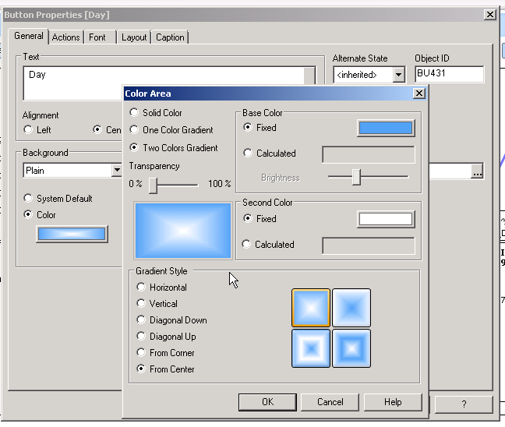Click the Object ID field BU431
505x427 pixels.
(449, 74)
